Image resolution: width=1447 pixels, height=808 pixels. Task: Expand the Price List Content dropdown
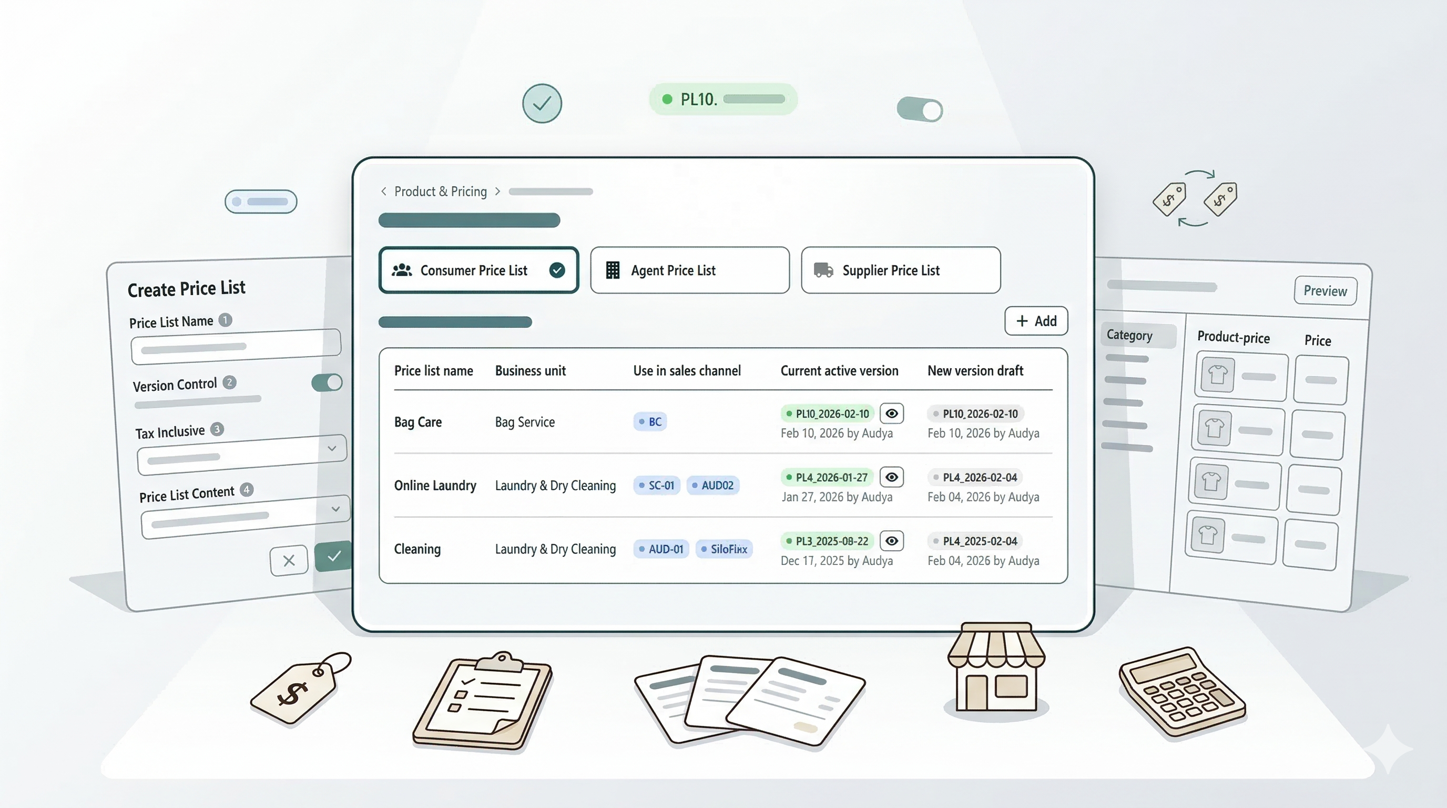[x=246, y=516]
